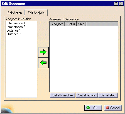Open the help question mark button
This screenshot has height=114, width=125.
116,4
